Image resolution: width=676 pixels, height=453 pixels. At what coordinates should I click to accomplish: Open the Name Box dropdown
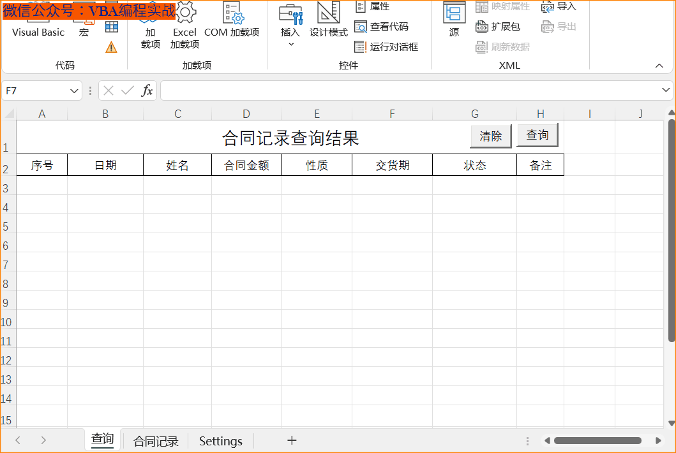click(x=74, y=91)
